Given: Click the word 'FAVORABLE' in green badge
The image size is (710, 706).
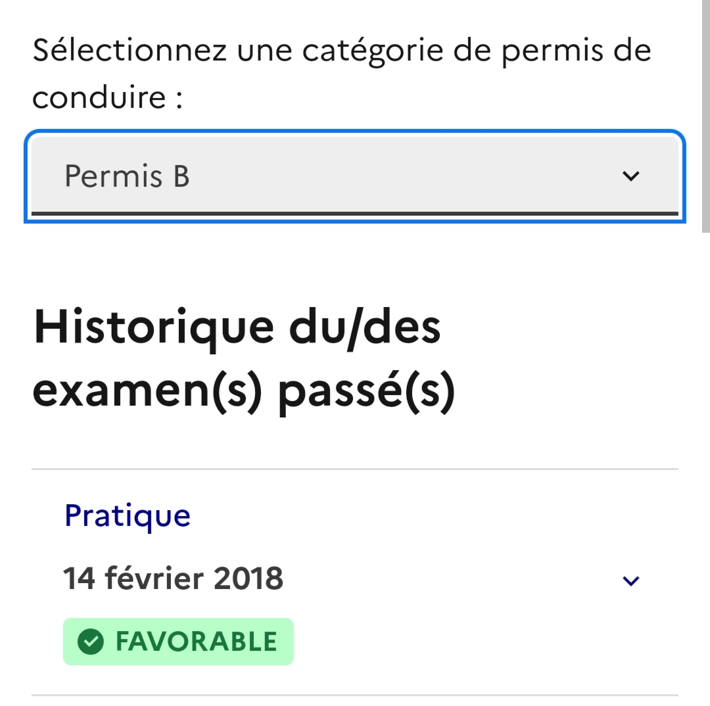Looking at the screenshot, I should tap(196, 642).
